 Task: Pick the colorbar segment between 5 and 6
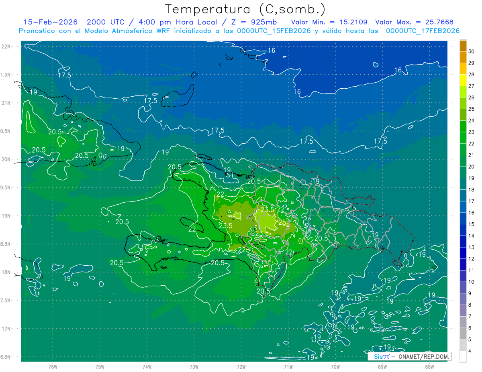pos(463,333)
